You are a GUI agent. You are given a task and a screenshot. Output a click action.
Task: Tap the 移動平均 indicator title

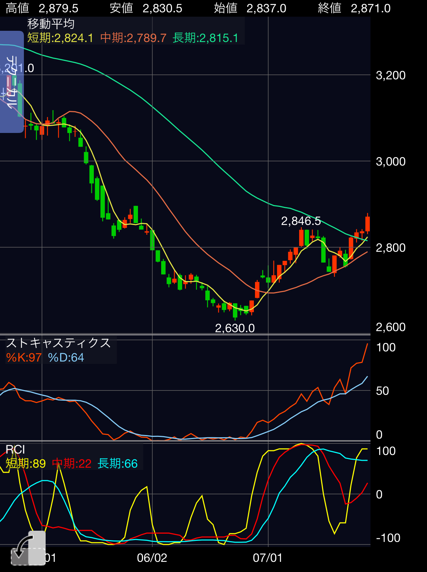(x=51, y=24)
